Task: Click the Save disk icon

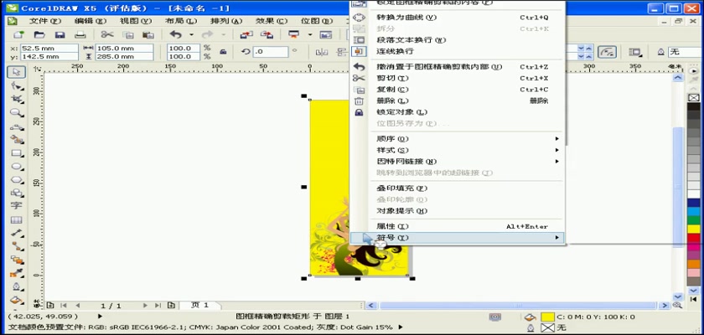Action: (60, 34)
